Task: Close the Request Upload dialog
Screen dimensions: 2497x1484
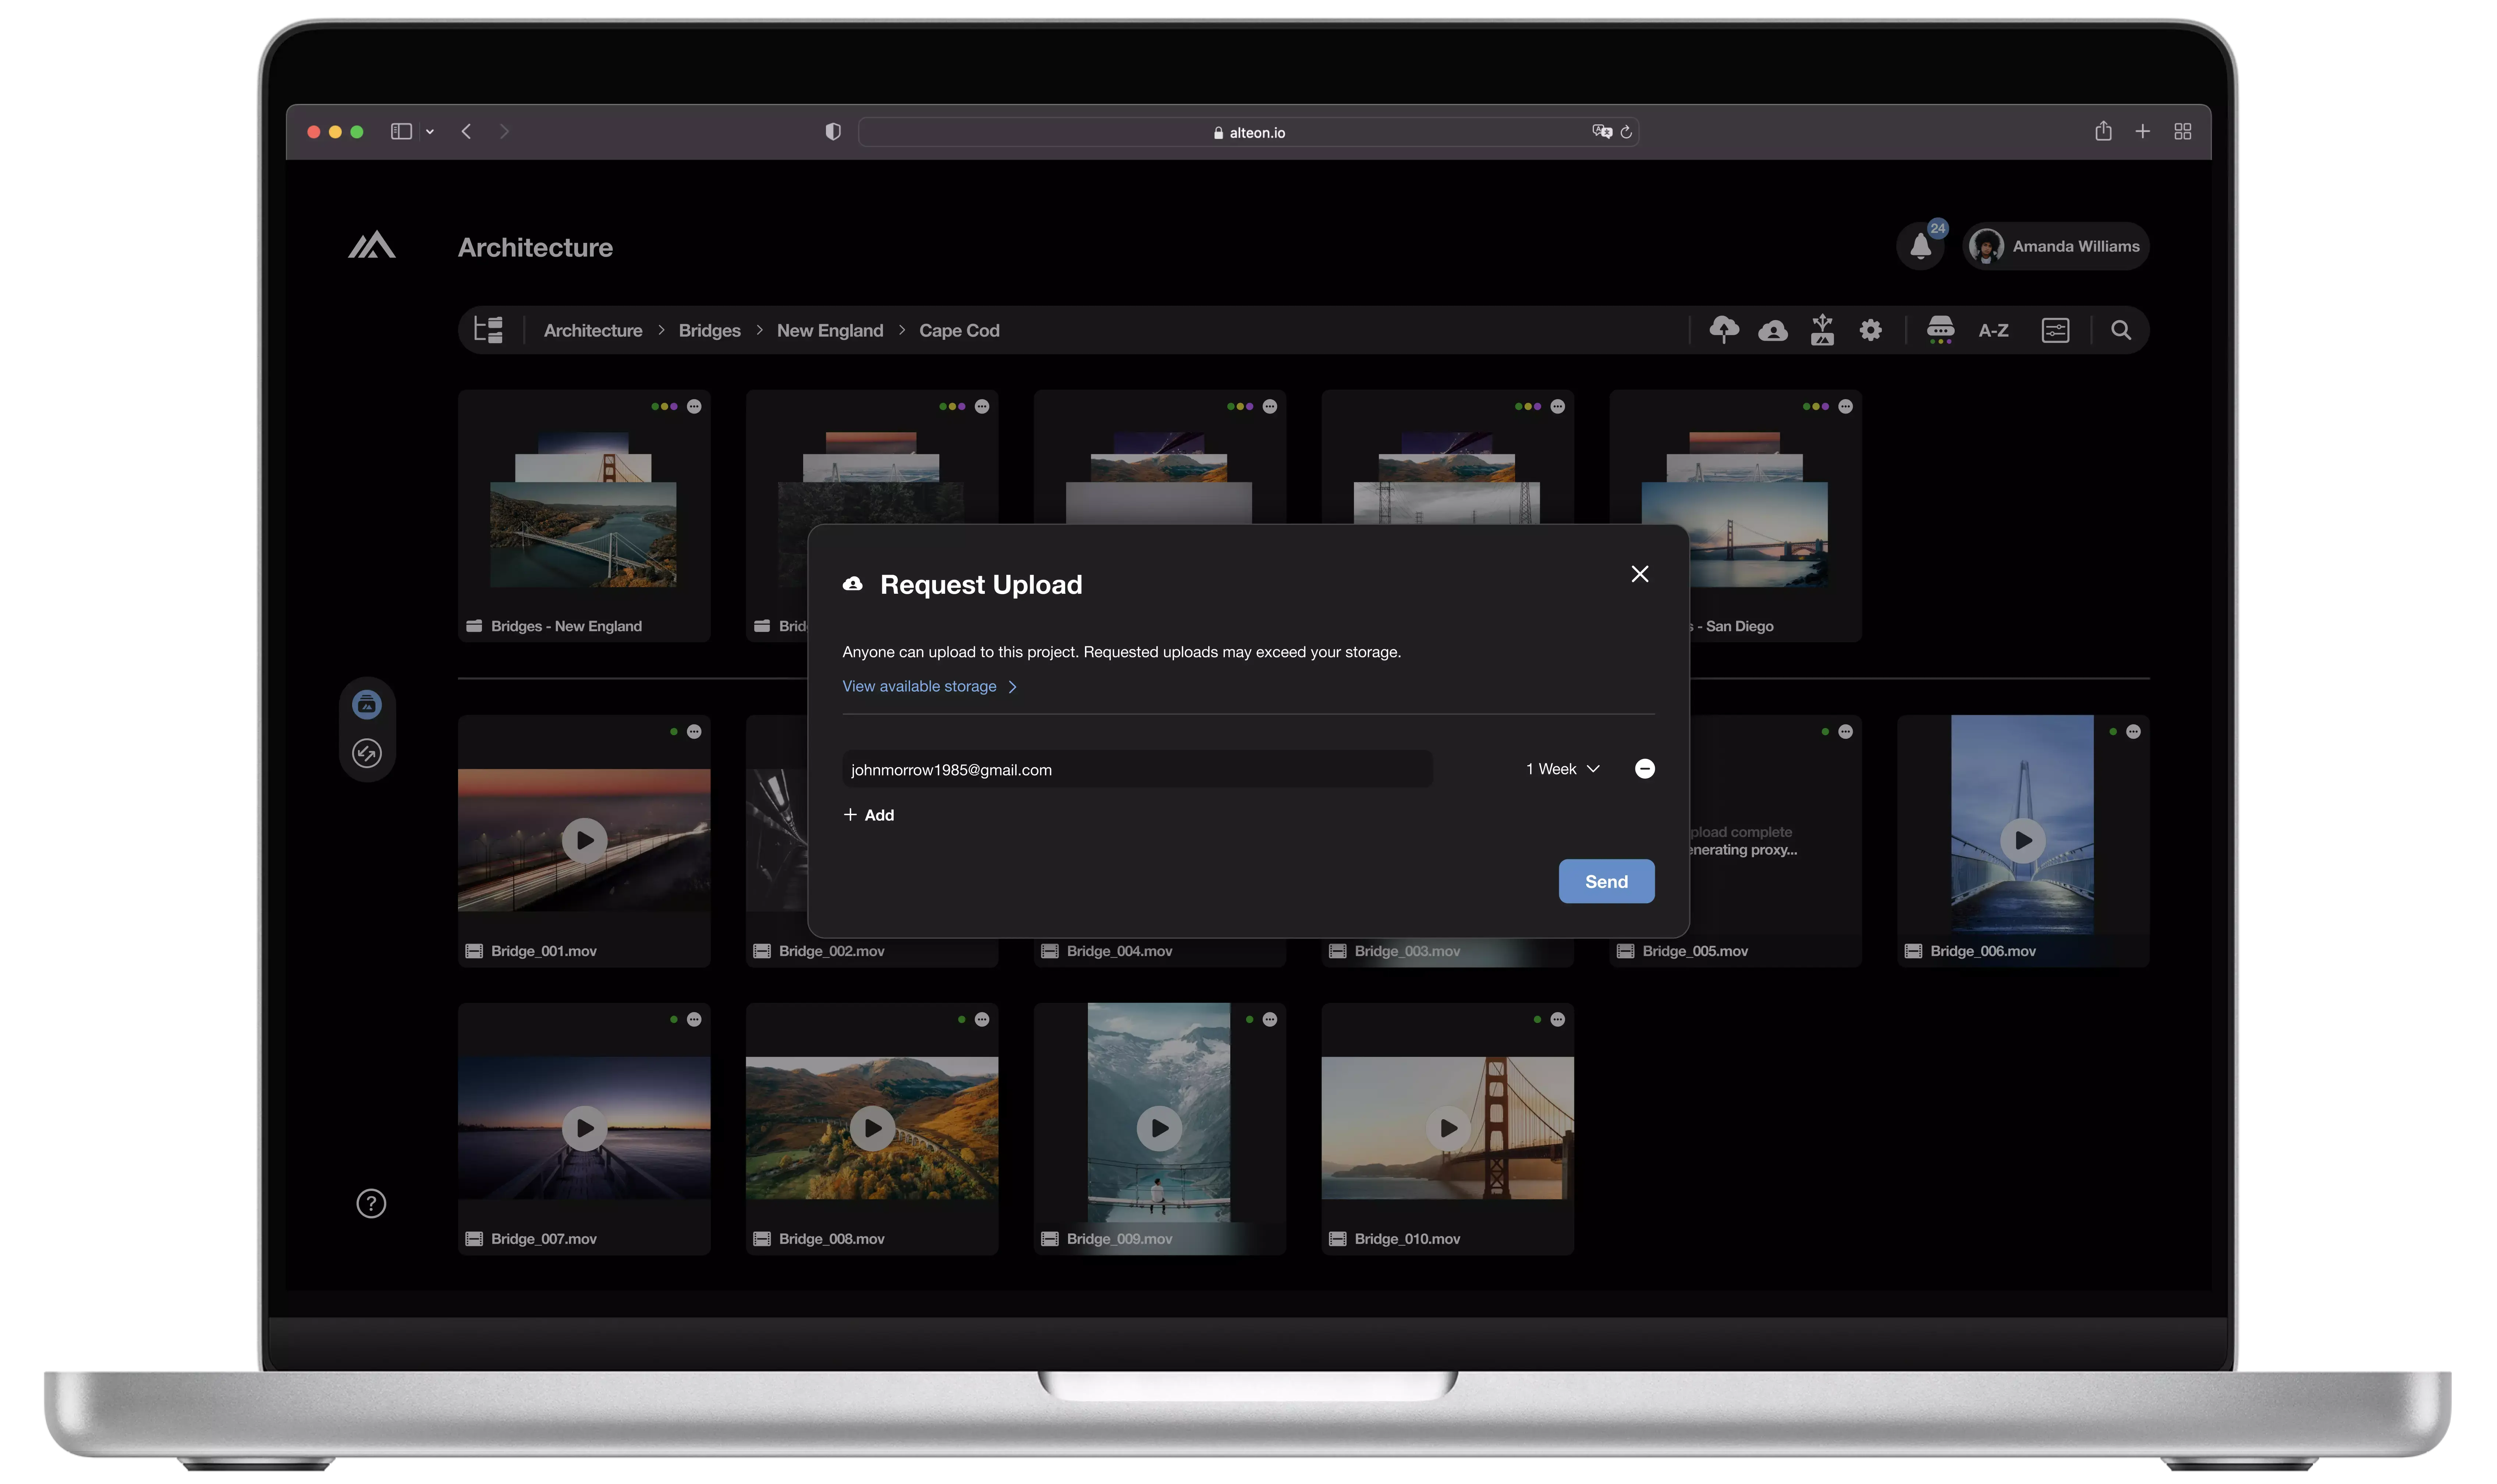Action: [x=1640, y=574]
